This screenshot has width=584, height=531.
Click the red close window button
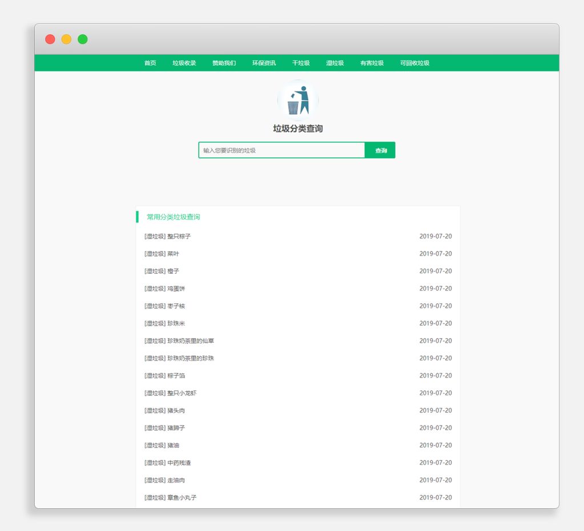pos(50,39)
